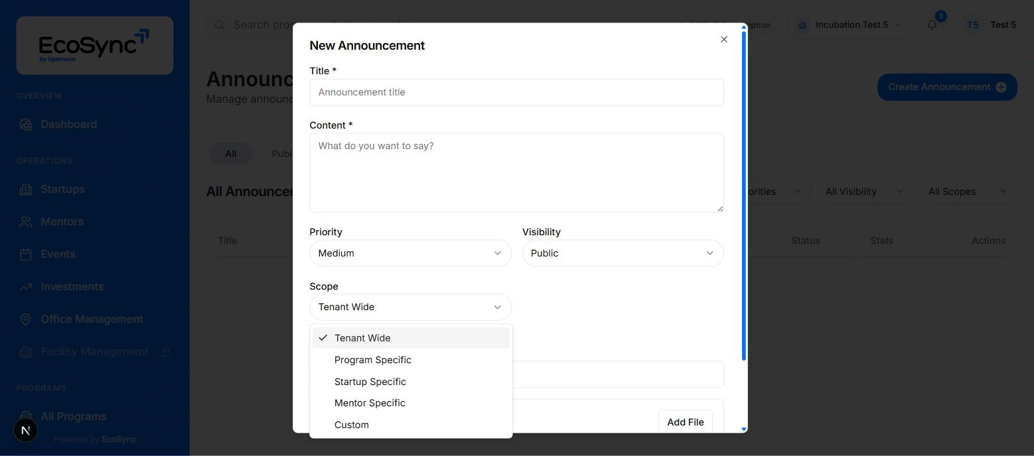
Task: Select Startup Specific scope option
Action: click(x=411, y=382)
